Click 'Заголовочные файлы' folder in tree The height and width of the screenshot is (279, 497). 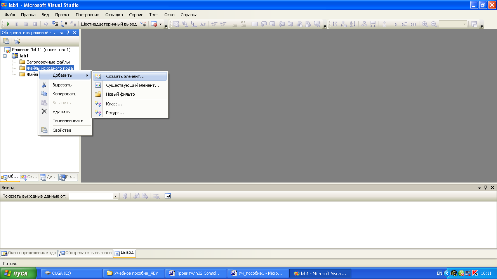click(x=48, y=62)
